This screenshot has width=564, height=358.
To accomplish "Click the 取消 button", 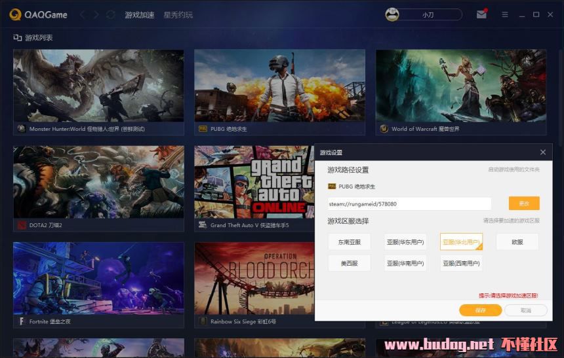I will pos(526,310).
